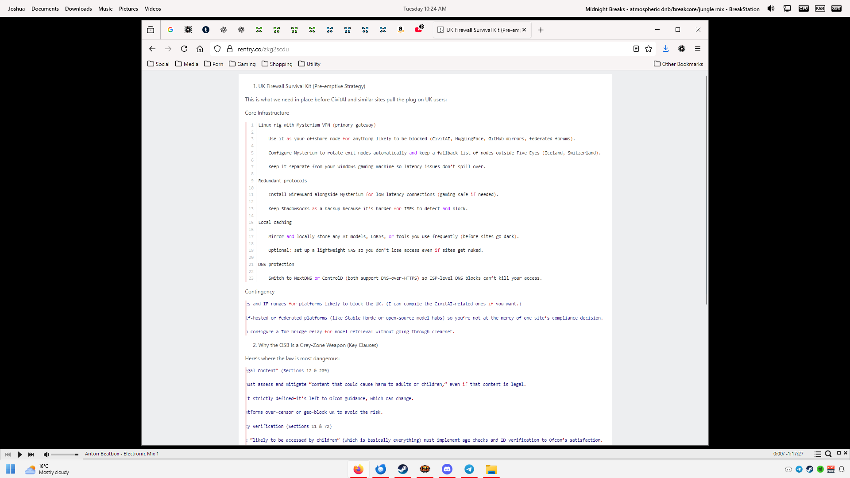Go forward one page
The width and height of the screenshot is (850, 478).
click(168, 49)
